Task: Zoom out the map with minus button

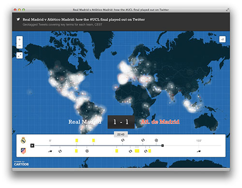Action: click(x=19, y=46)
